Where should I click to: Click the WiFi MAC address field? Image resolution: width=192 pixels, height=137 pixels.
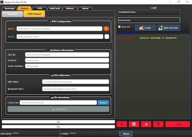pyautogui.click(x=75, y=82)
